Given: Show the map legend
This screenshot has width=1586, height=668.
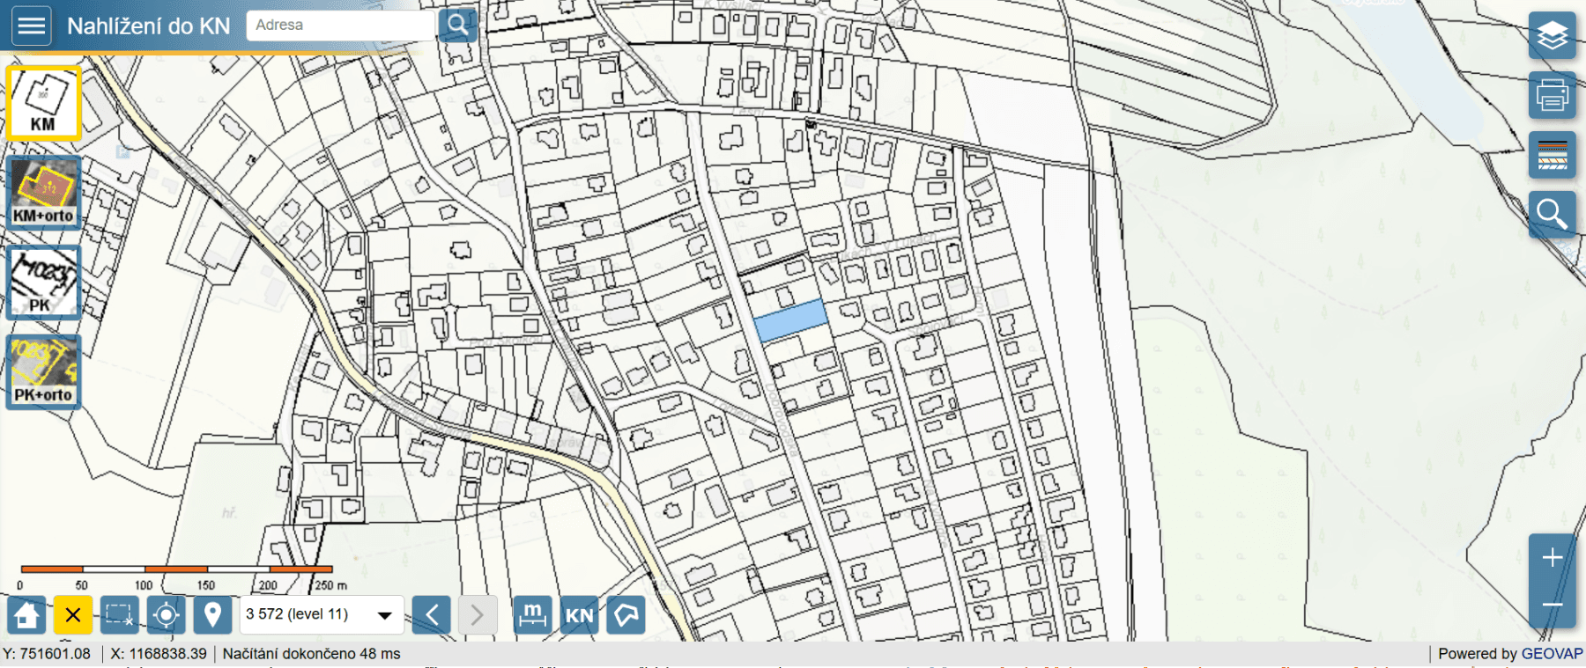Looking at the screenshot, I should [1552, 156].
